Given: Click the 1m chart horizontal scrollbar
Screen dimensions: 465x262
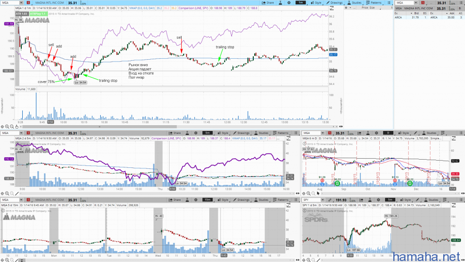Looking at the screenshot, I should pyautogui.click(x=99, y=127).
